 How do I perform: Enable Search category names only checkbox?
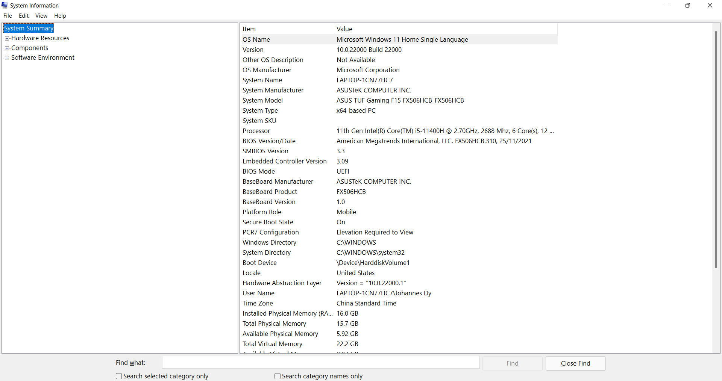pos(278,376)
